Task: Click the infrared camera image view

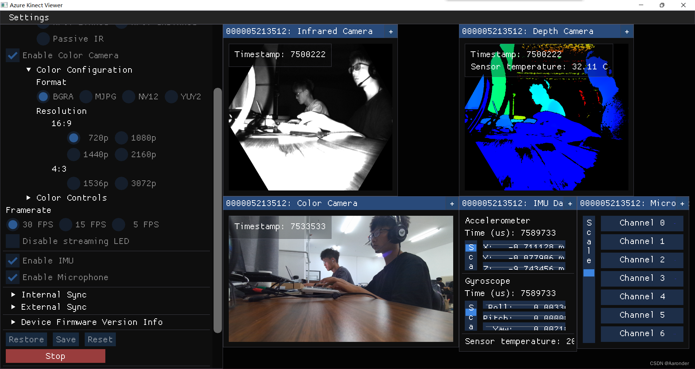Action: 311,117
